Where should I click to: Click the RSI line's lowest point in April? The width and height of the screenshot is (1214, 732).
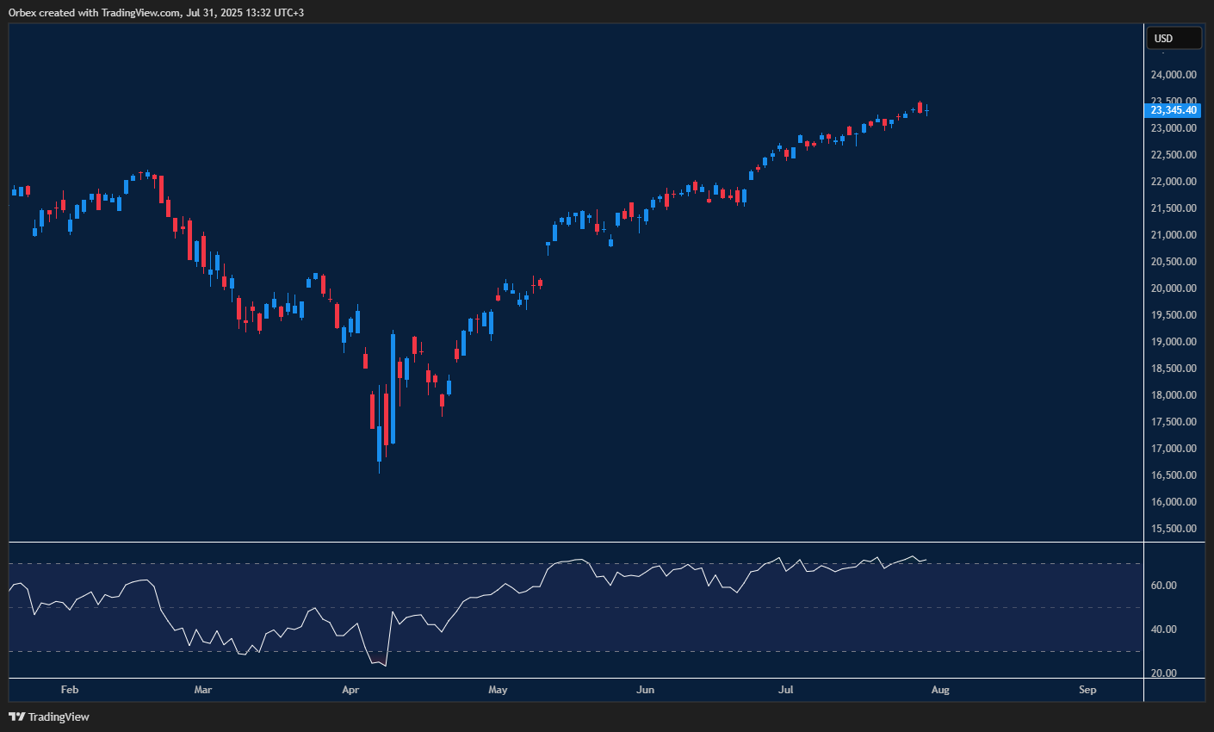click(x=385, y=666)
